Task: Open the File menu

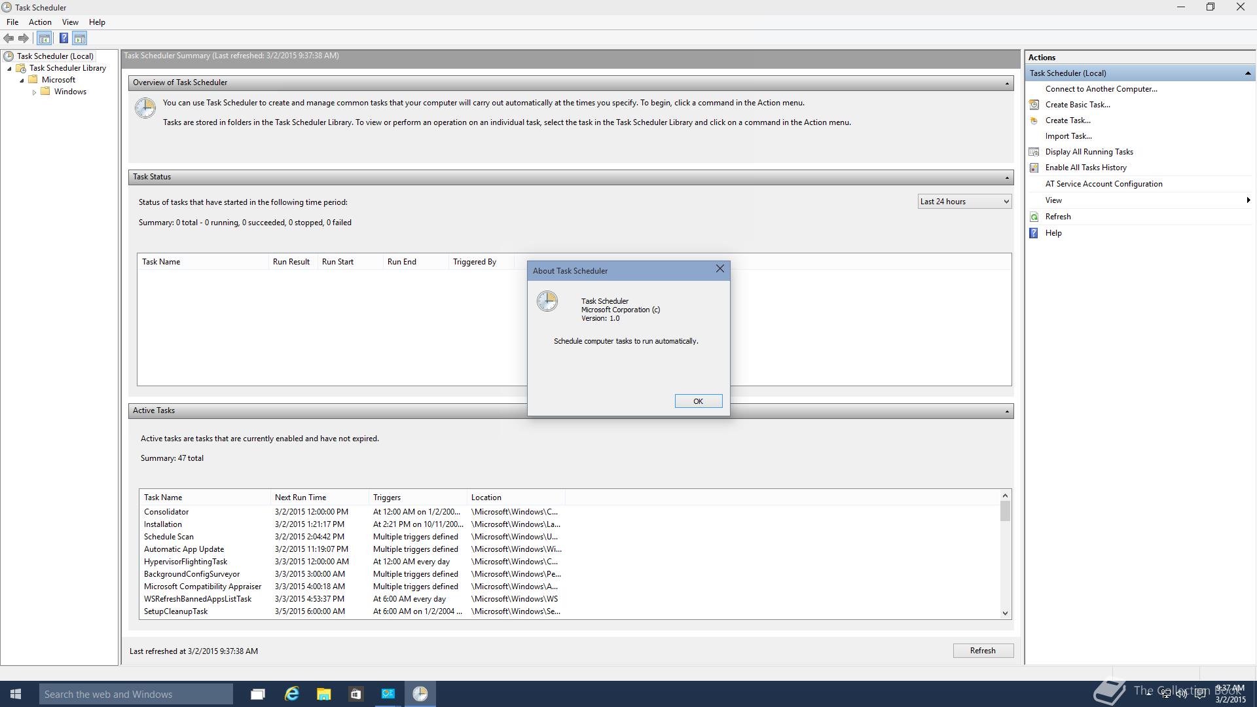Action: pos(12,22)
